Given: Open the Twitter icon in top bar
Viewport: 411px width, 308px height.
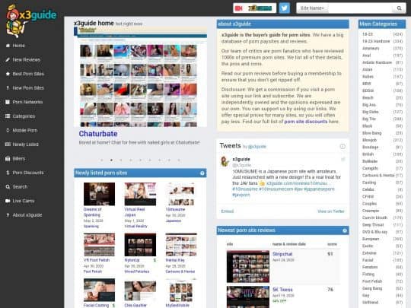Looking at the screenshot, I should click(x=284, y=8).
